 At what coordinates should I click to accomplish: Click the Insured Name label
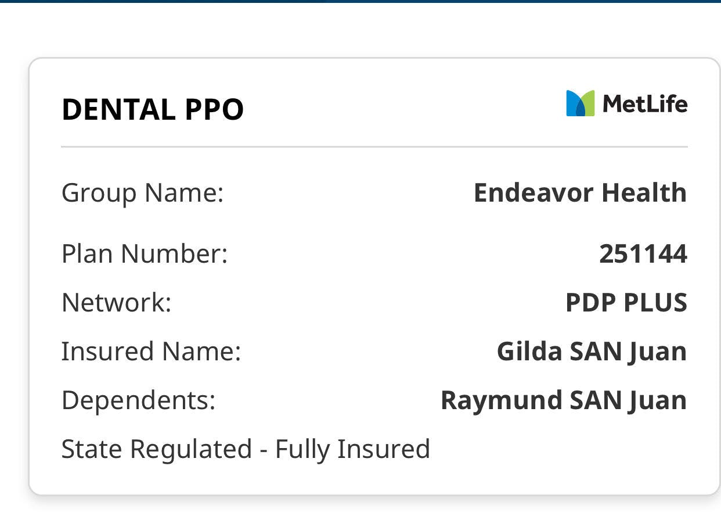151,352
